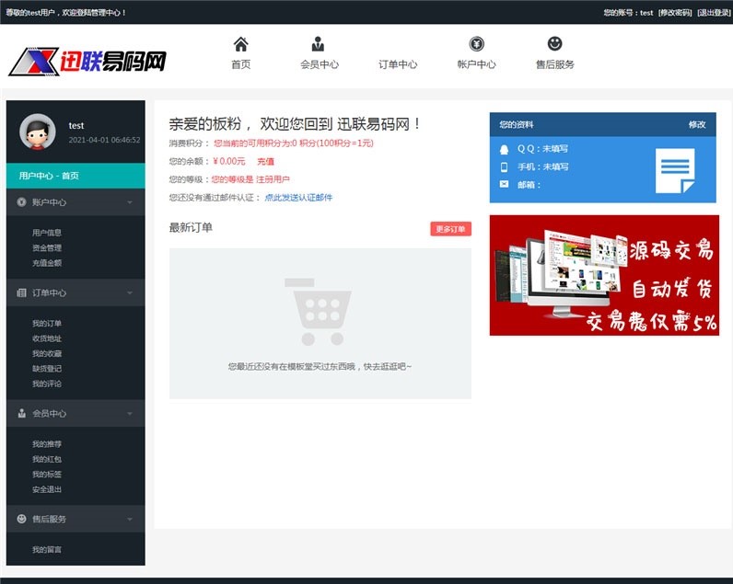Open 我的订单 in the sidebar

point(47,324)
